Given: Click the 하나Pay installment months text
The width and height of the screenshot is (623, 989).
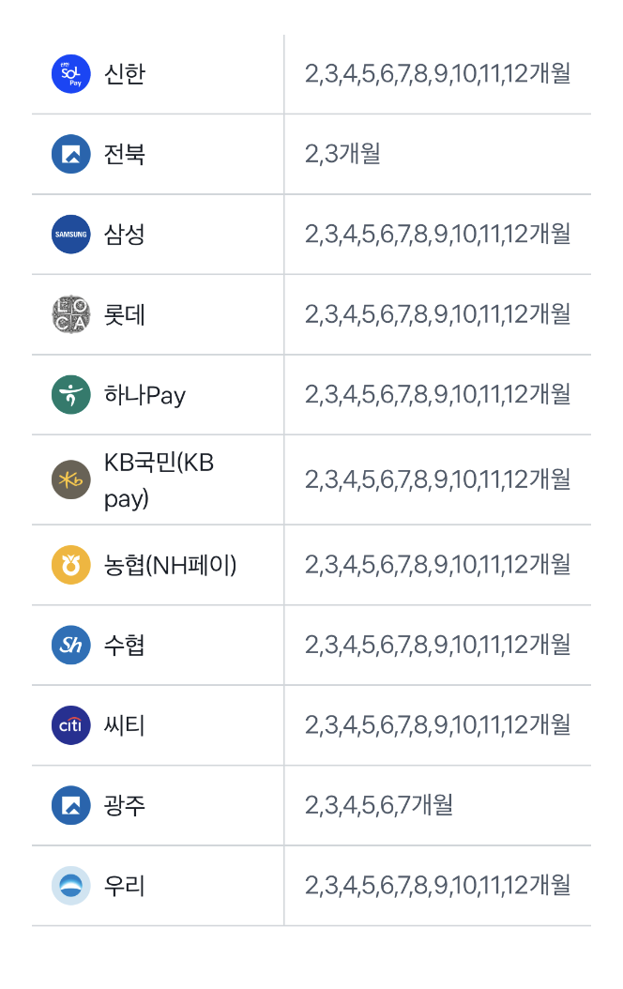Looking at the screenshot, I should 437,394.
